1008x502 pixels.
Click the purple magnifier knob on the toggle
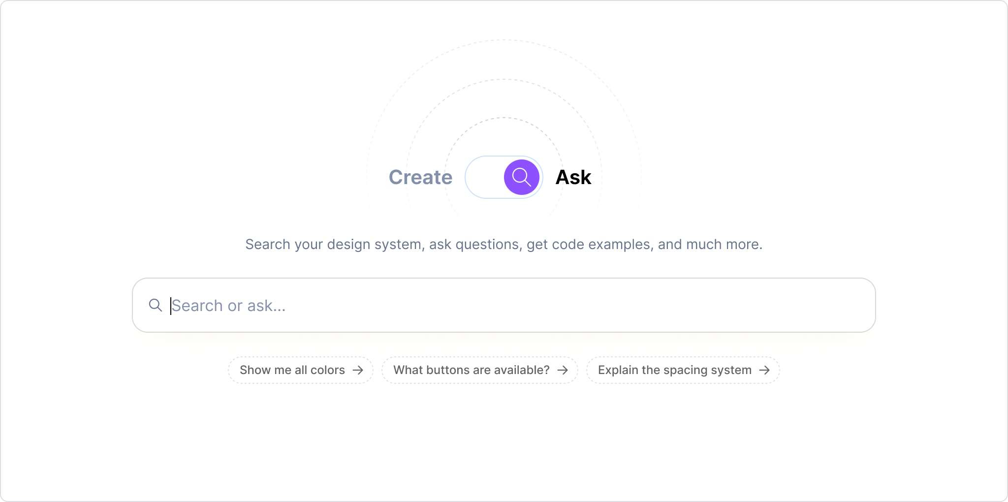[521, 177]
